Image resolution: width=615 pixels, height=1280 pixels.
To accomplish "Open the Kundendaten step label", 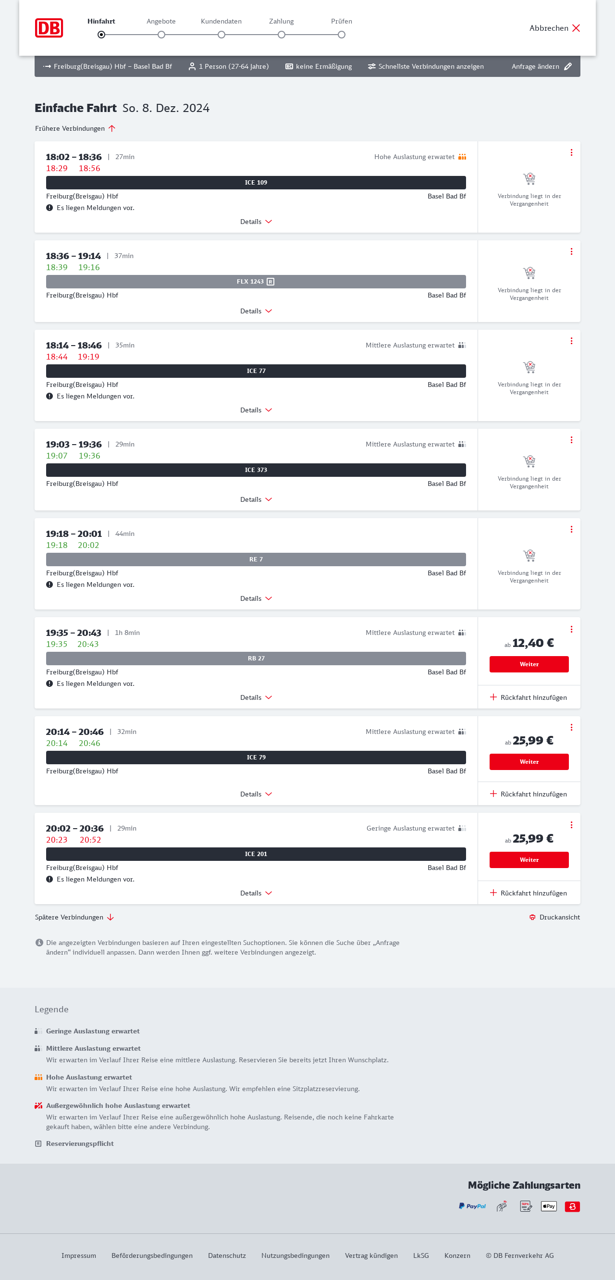I will click(x=221, y=21).
